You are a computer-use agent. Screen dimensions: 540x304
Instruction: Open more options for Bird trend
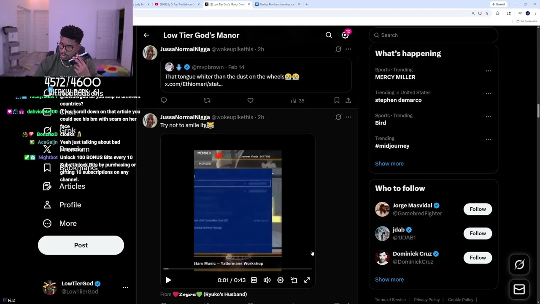pyautogui.click(x=489, y=117)
